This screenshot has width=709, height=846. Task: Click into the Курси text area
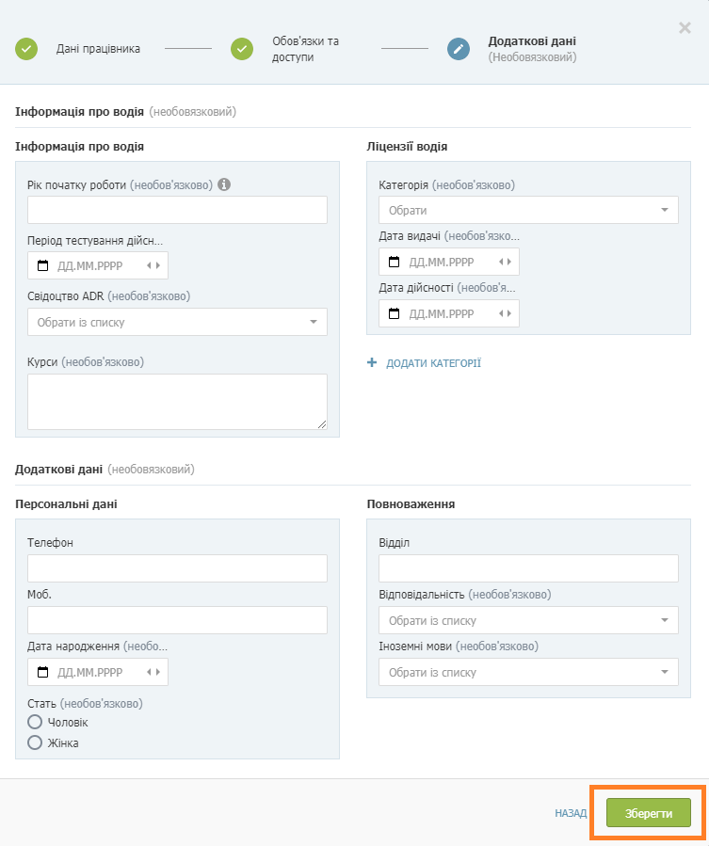[177, 402]
